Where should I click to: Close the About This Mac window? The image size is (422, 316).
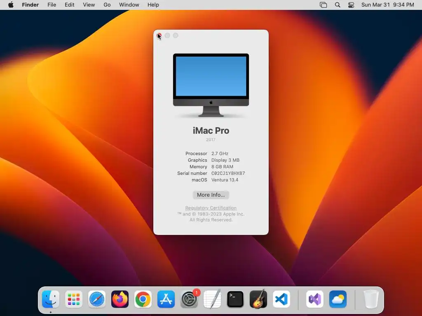[x=159, y=35]
